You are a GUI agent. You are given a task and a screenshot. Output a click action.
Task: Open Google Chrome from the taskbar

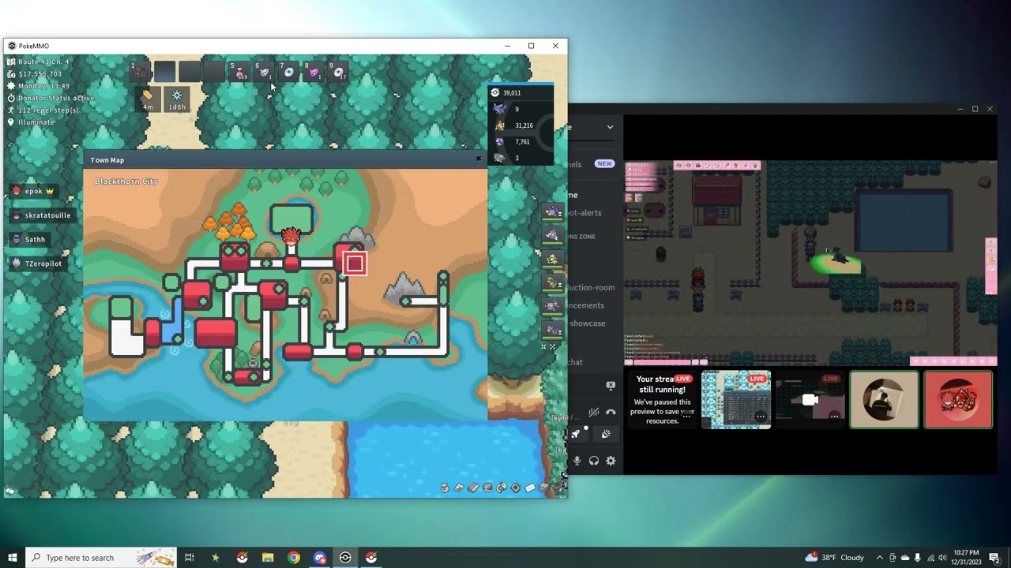coord(294,558)
